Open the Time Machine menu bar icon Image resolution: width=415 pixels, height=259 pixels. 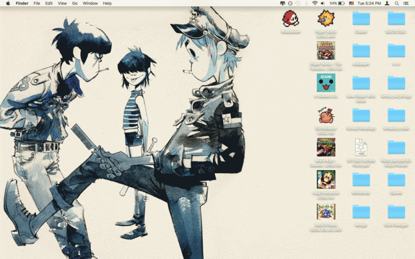point(298,3)
